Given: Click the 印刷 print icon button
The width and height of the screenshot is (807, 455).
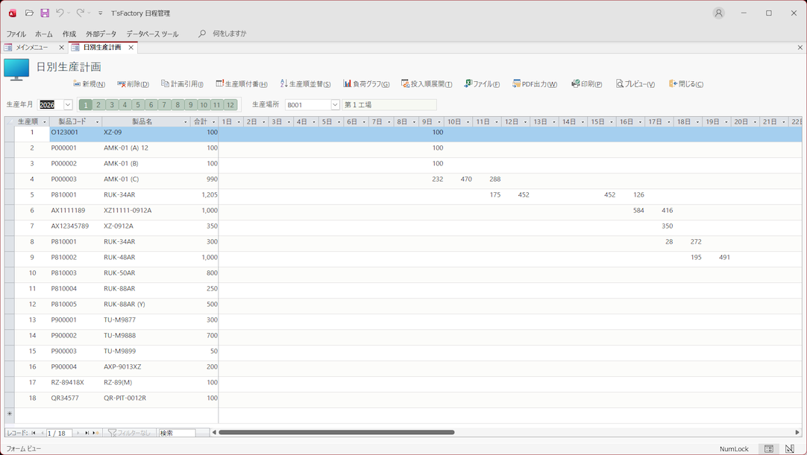Looking at the screenshot, I should point(586,84).
